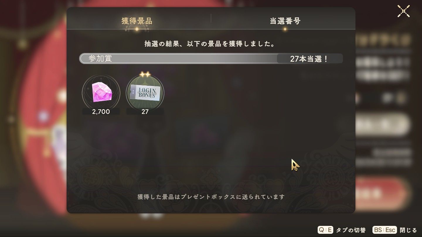Close the dialog with the X icon
Viewport: 422px width, 237px height.
404,11
